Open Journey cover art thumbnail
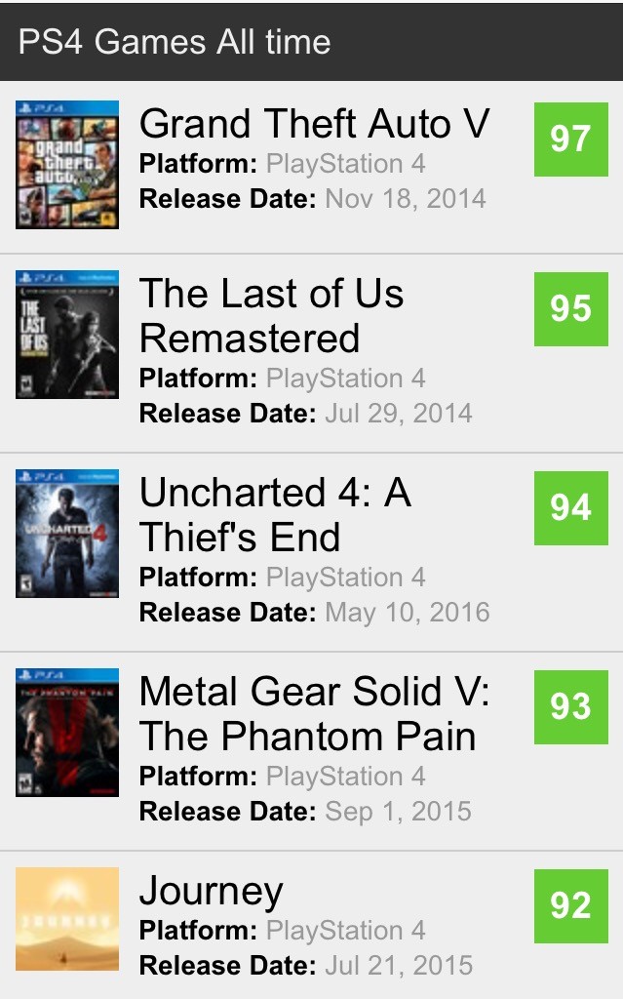Image resolution: width=623 pixels, height=999 pixels. [x=67, y=919]
